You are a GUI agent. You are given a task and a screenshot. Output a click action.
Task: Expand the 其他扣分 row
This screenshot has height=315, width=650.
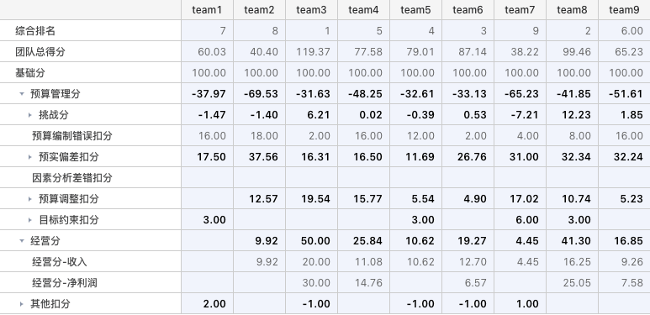(x=22, y=304)
